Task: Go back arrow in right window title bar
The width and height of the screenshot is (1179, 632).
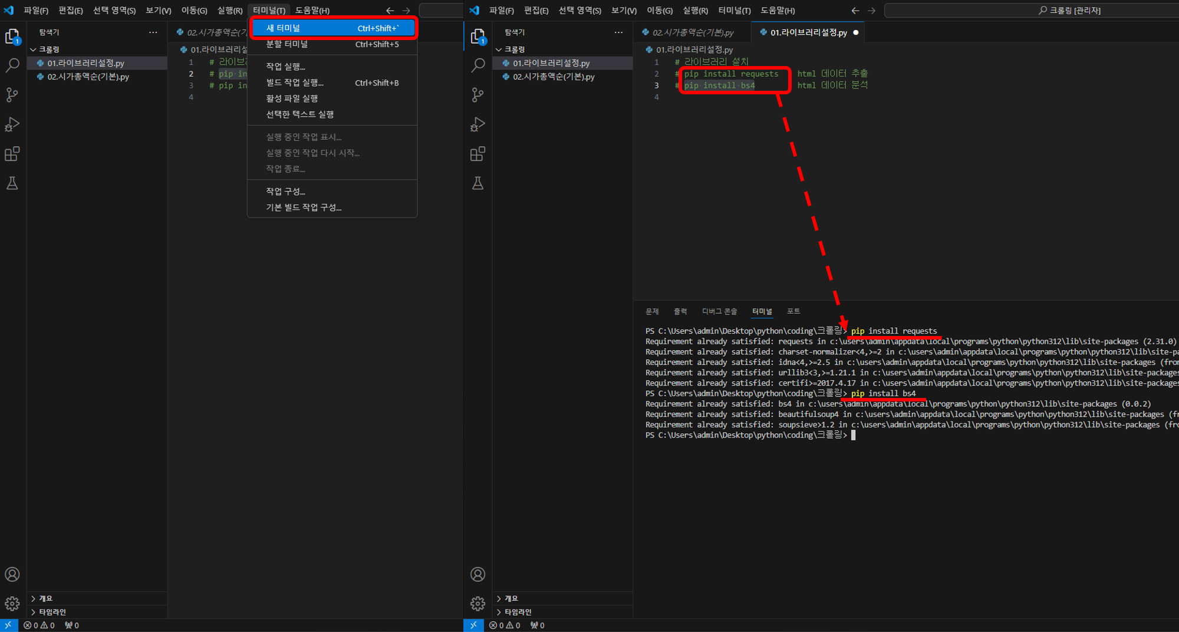Action: pos(855,11)
